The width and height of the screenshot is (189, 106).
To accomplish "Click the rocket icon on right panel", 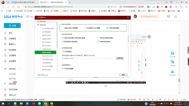I will [172, 72].
